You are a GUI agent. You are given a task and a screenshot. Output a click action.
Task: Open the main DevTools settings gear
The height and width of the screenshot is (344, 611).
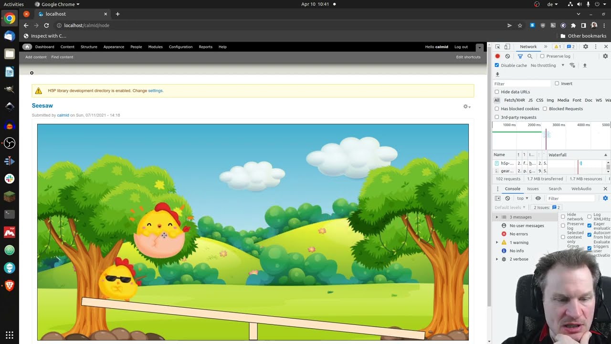tap(586, 47)
